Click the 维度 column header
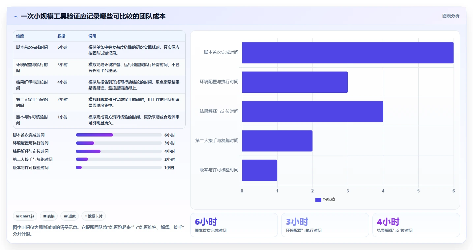The width and height of the screenshot is (473, 250). point(20,36)
